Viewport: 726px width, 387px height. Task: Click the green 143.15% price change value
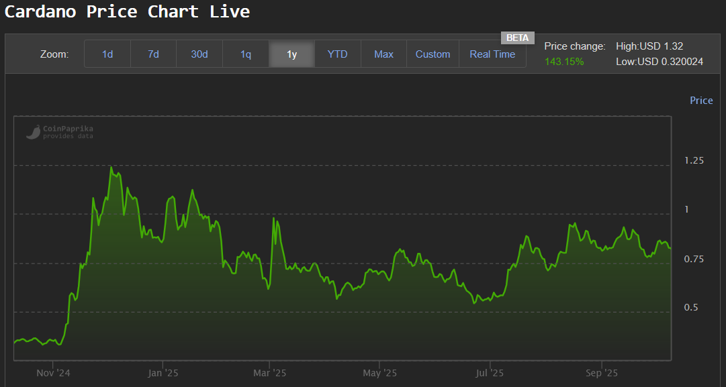point(564,62)
